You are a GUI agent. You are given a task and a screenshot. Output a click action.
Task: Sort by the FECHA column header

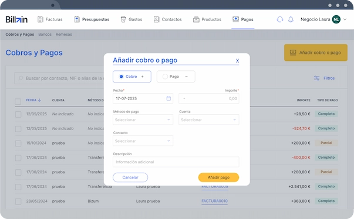(x=31, y=100)
